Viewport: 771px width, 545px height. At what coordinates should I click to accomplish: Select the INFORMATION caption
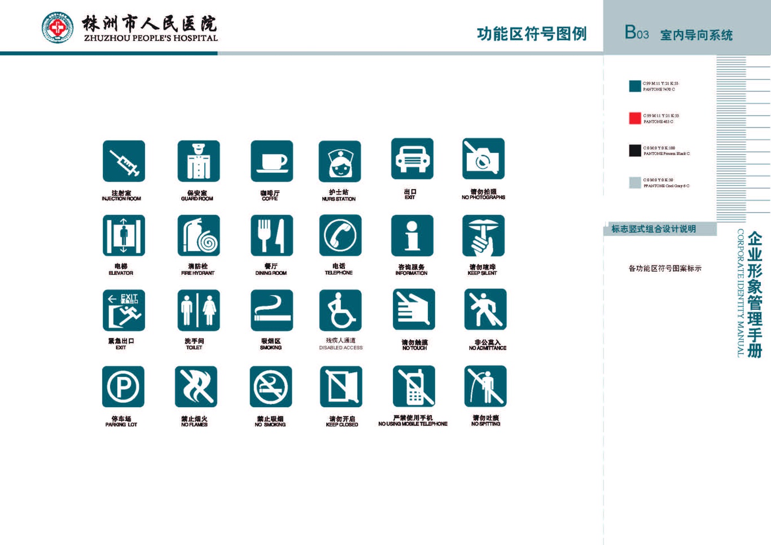tap(411, 273)
